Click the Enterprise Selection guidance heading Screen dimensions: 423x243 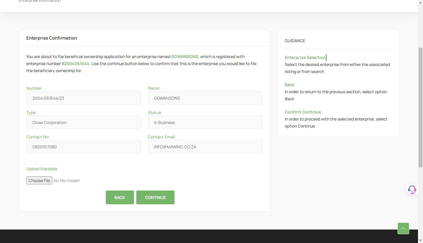pyautogui.click(x=305, y=57)
